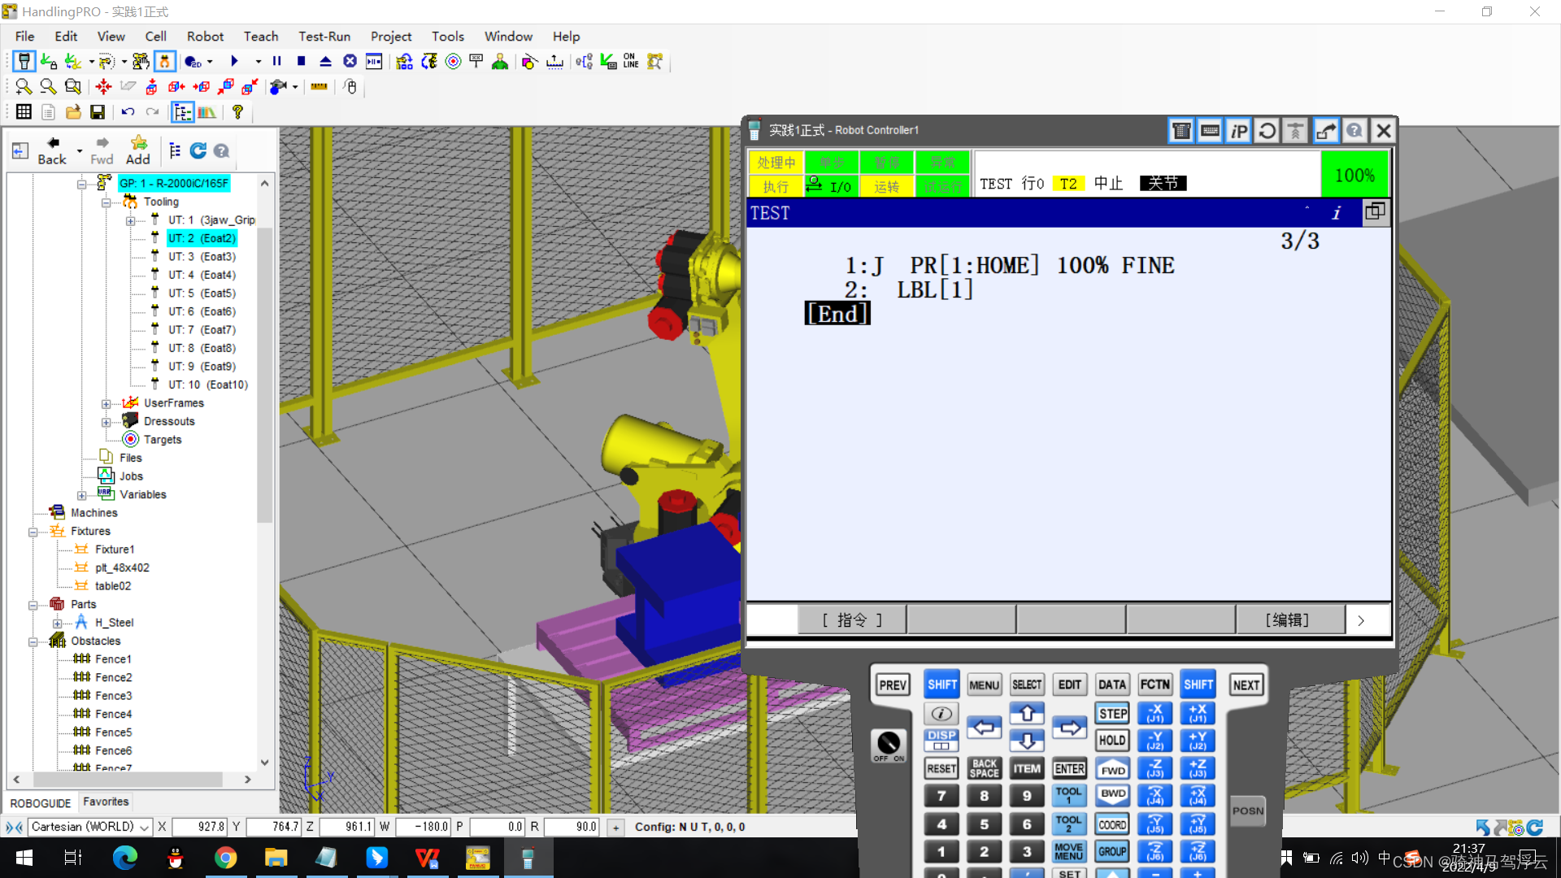Screen dimensions: 1561x878
Task: Toggle the teach pendant show/hide icon
Action: pyautogui.click(x=24, y=62)
